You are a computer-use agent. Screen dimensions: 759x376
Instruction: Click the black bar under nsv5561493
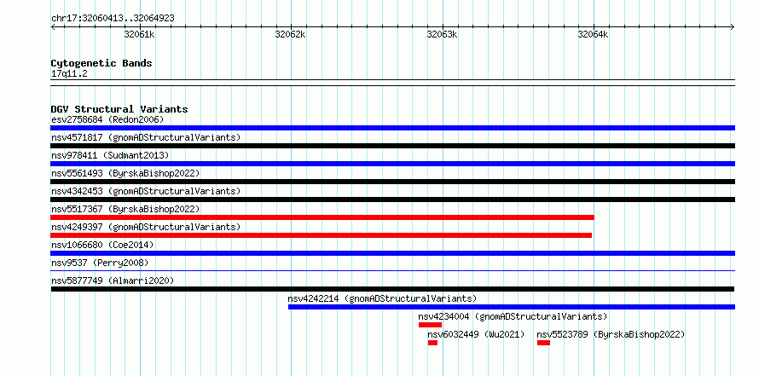click(x=392, y=182)
